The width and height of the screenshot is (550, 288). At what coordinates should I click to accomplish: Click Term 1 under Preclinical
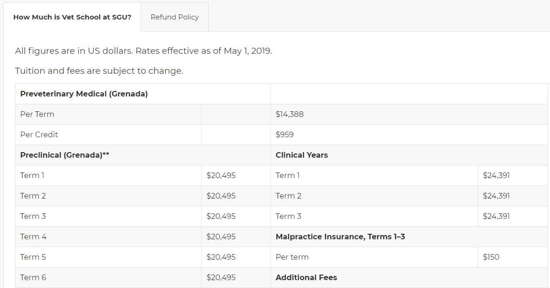click(32, 175)
